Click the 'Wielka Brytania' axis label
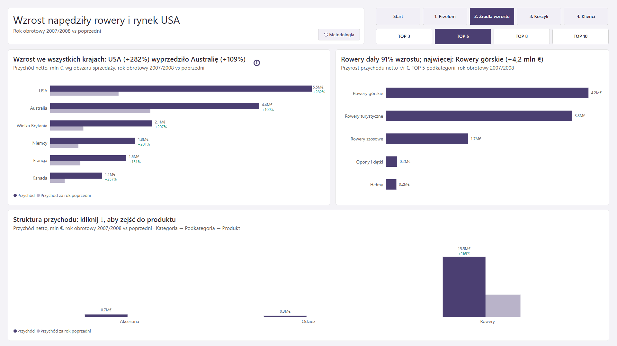Screen dimensions: 617x346 [x=32, y=126]
